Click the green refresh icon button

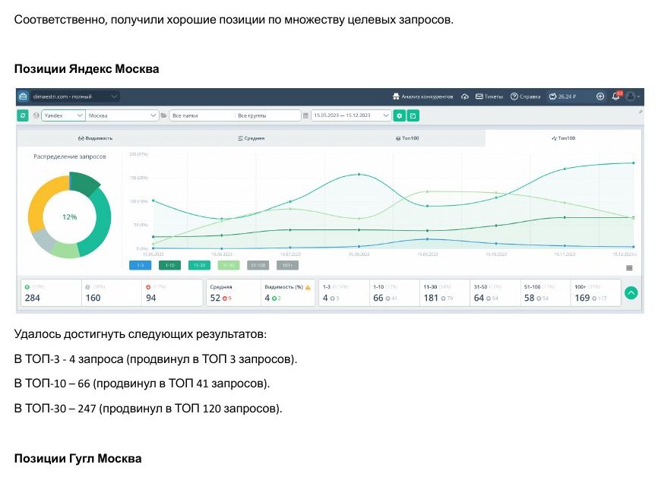(x=23, y=115)
